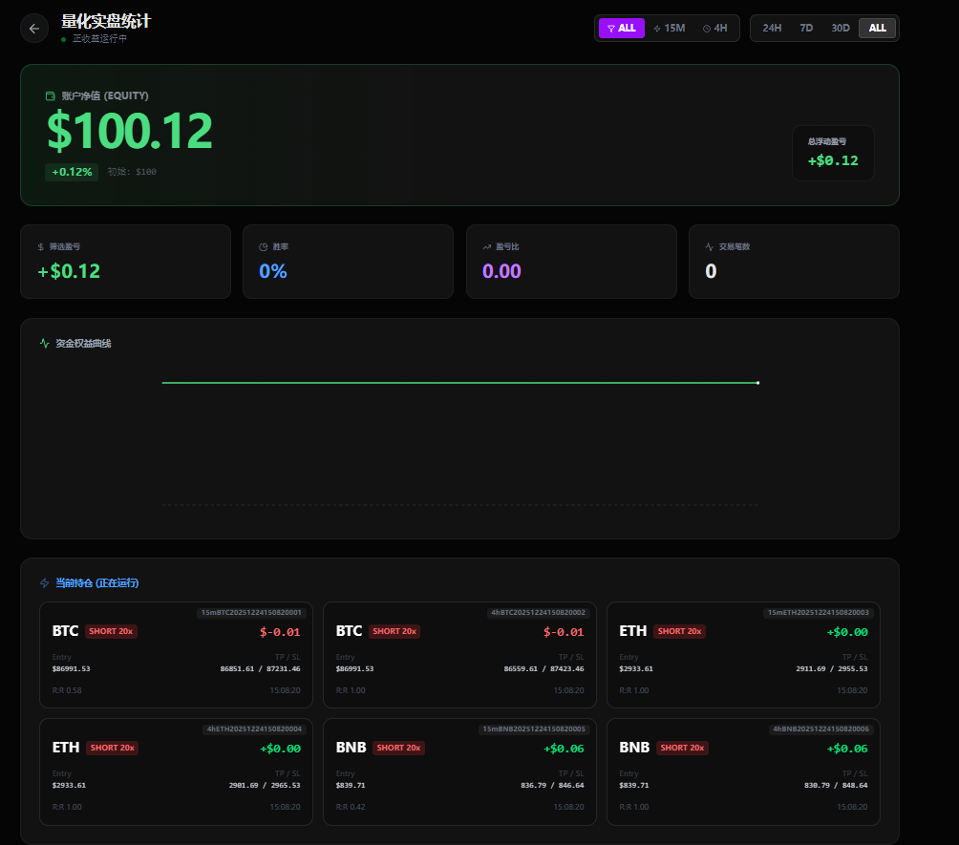Select the purple ALL strategy filter
This screenshot has height=845, width=959.
tap(622, 29)
